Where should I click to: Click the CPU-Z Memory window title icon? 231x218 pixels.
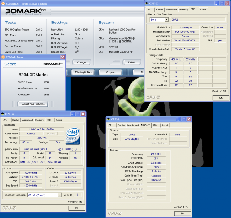tap(109, 119)
